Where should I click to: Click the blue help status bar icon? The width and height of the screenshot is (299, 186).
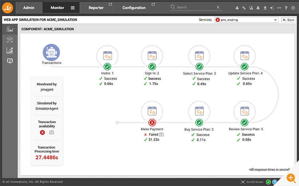tap(274, 182)
